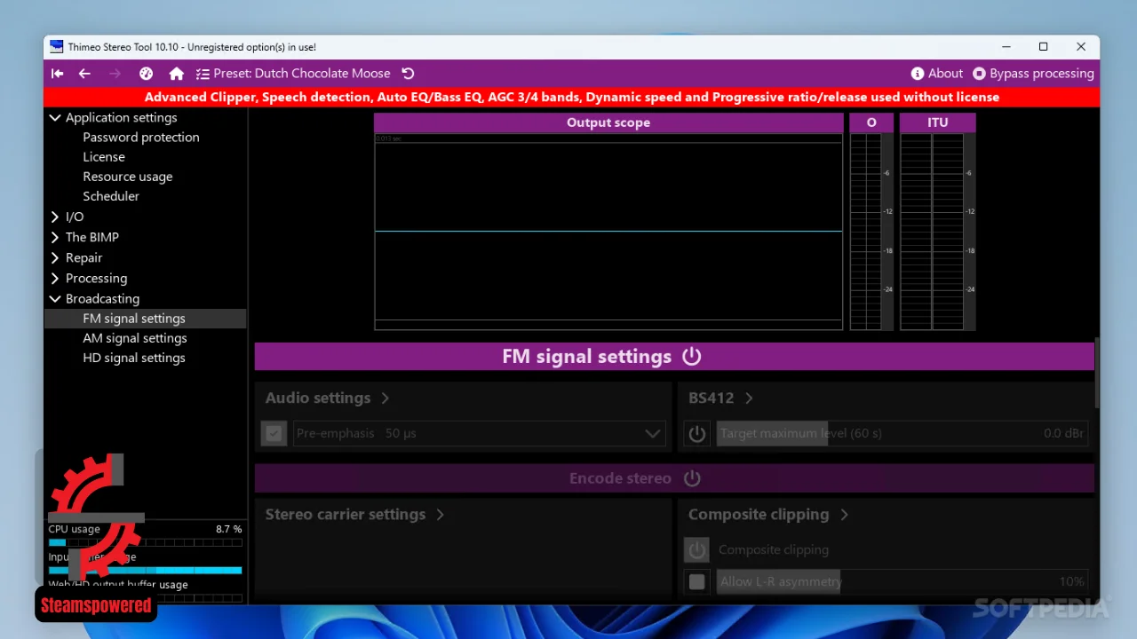
Task: Maximize the Stereo Tool window
Action: point(1044,47)
